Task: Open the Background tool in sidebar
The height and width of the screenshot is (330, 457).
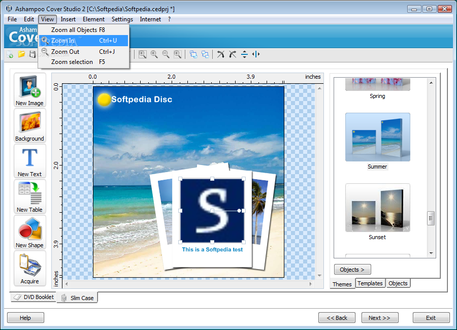Action: (30, 125)
